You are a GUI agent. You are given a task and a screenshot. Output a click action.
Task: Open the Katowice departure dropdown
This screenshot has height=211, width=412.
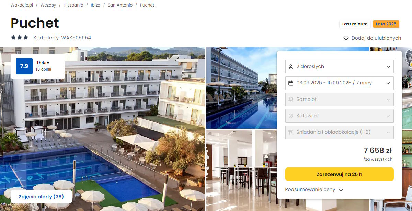coord(340,116)
